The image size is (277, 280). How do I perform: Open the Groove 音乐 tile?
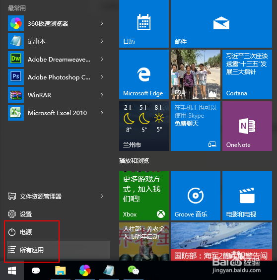pos(196,196)
